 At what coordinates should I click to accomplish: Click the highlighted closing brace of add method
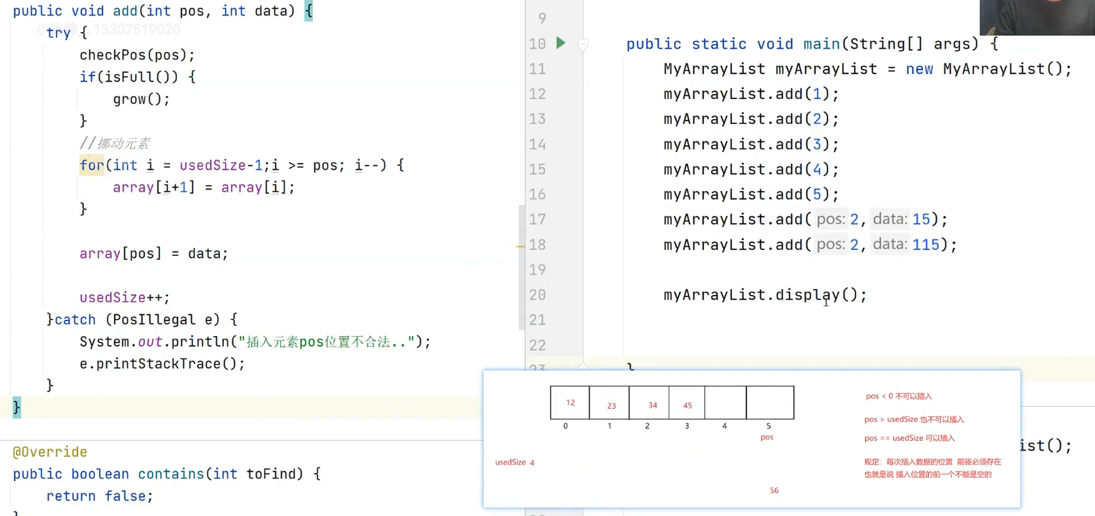click(x=17, y=407)
